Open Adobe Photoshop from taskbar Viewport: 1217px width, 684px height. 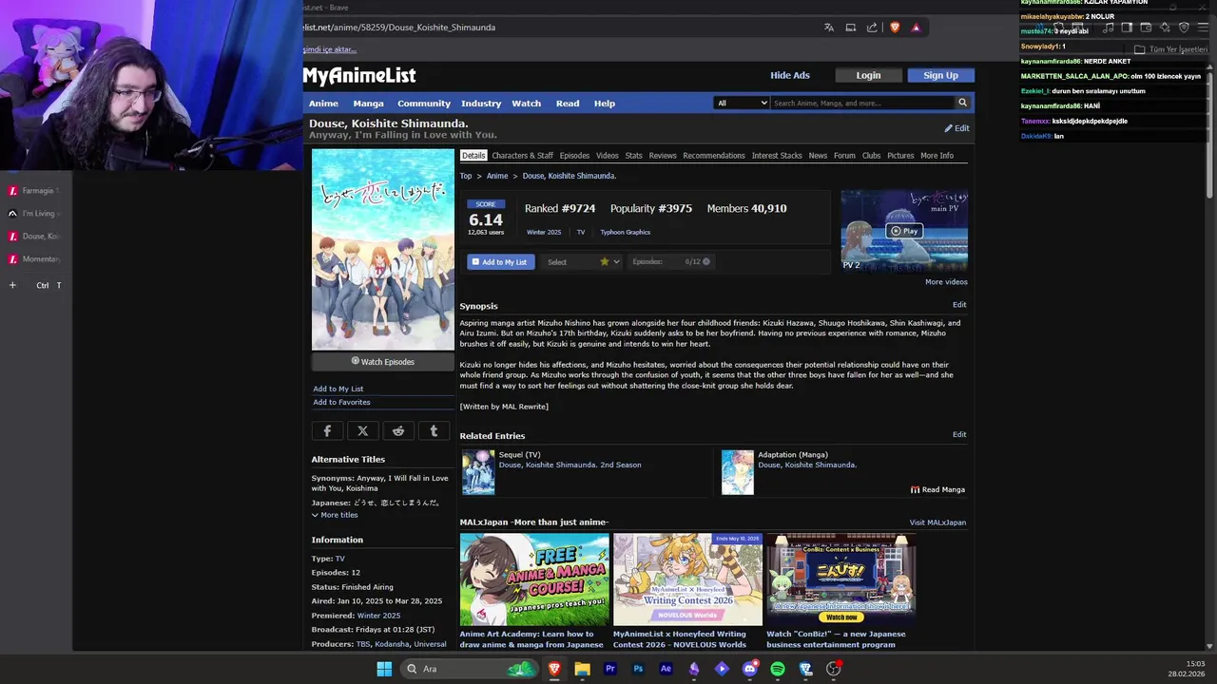[638, 669]
